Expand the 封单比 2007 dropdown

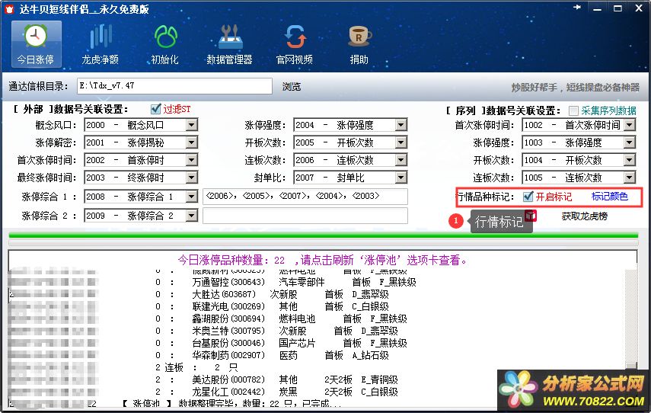click(400, 178)
